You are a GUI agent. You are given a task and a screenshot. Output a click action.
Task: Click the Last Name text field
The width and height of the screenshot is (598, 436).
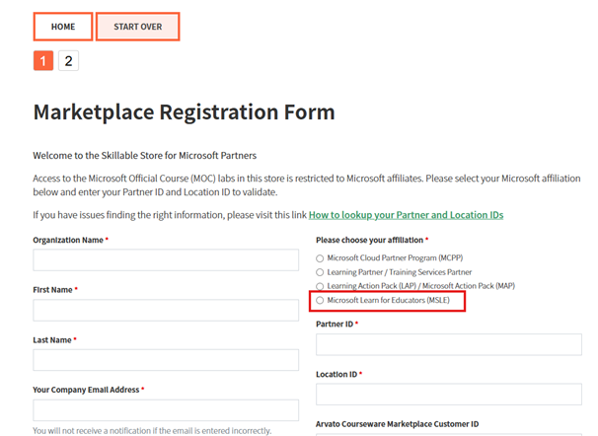pyautogui.click(x=166, y=360)
